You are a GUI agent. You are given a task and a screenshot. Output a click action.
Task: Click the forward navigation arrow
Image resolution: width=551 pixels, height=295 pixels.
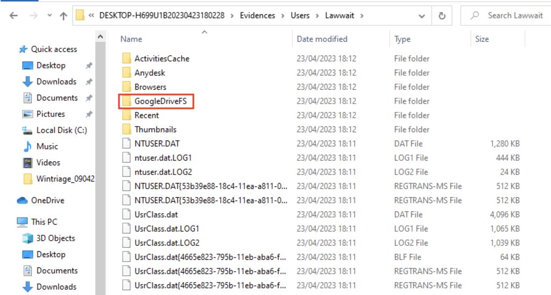33,16
